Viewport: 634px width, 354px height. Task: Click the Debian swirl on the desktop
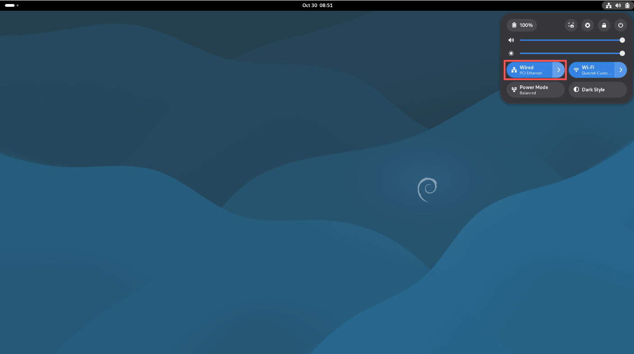pyautogui.click(x=427, y=190)
